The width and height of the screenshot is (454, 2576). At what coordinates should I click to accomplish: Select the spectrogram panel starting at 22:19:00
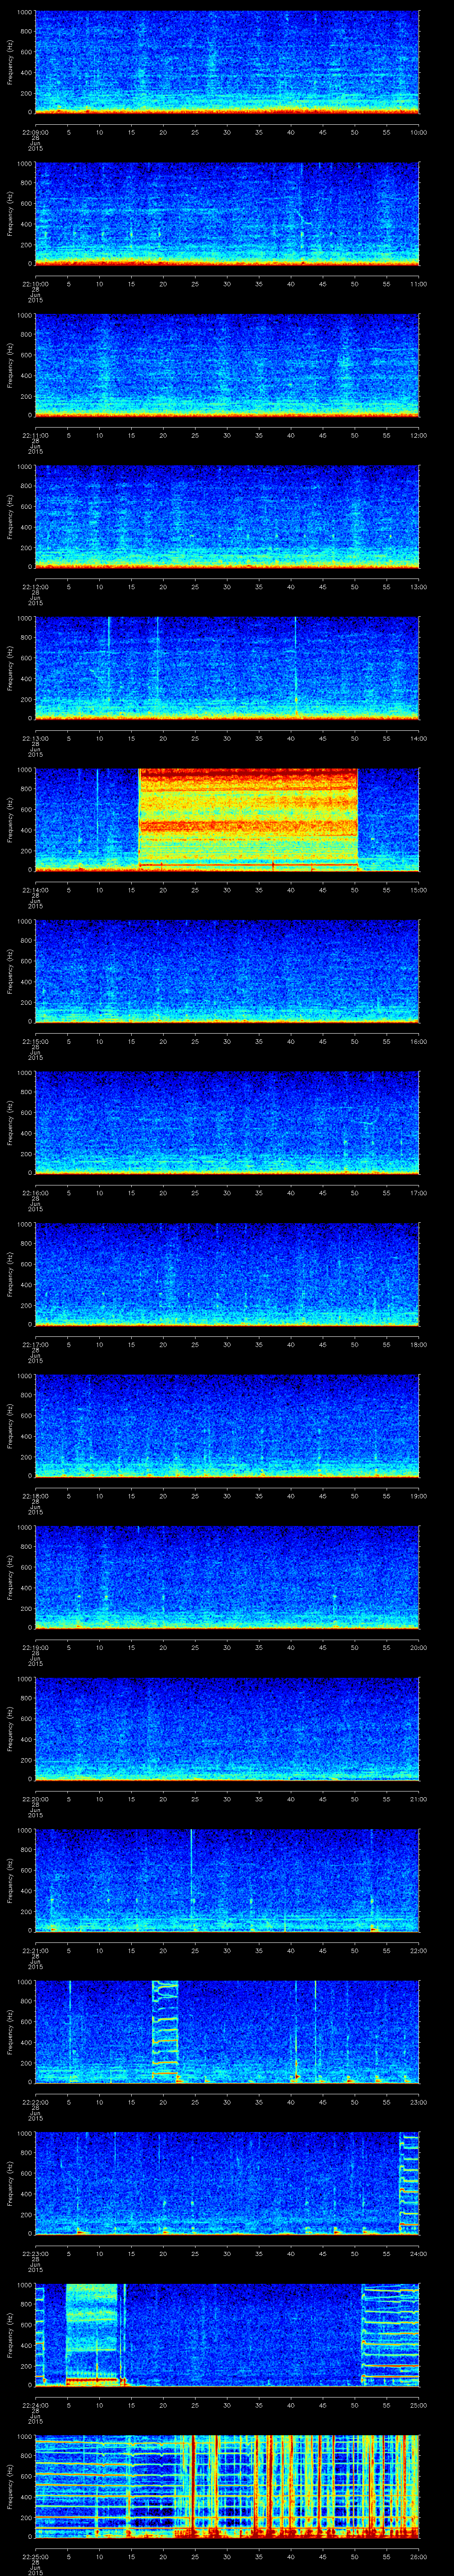point(227,1577)
